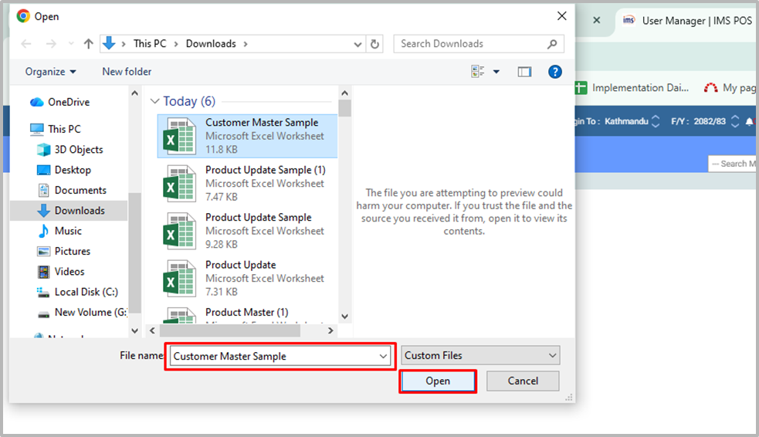Open the help question mark icon
Viewport: 759px width, 437px height.
click(x=554, y=72)
